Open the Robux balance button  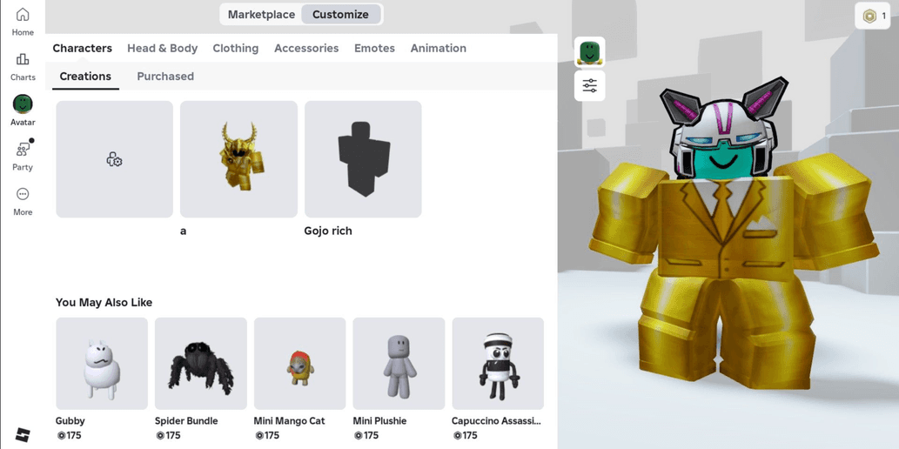(872, 16)
